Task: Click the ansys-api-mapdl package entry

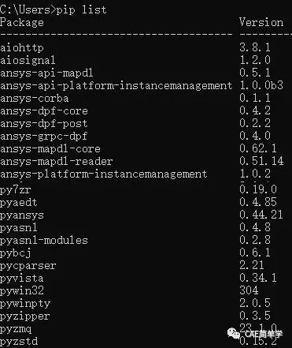Action: pos(46,73)
